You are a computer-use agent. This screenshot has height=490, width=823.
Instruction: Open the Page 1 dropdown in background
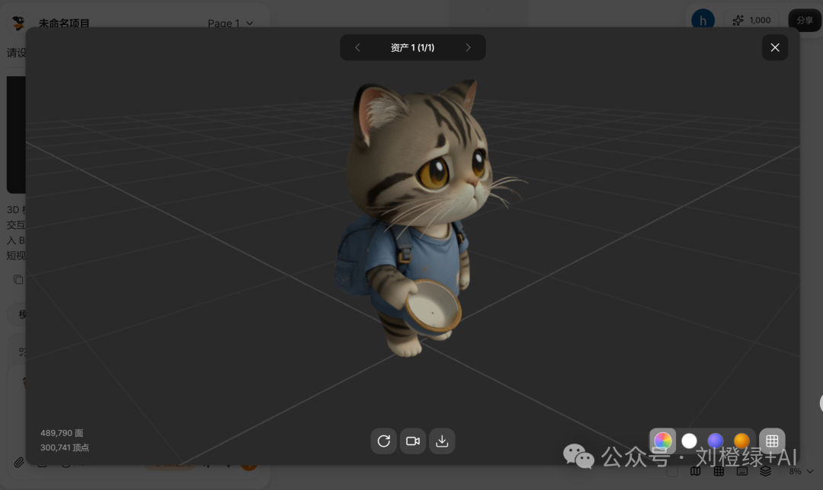click(x=230, y=23)
